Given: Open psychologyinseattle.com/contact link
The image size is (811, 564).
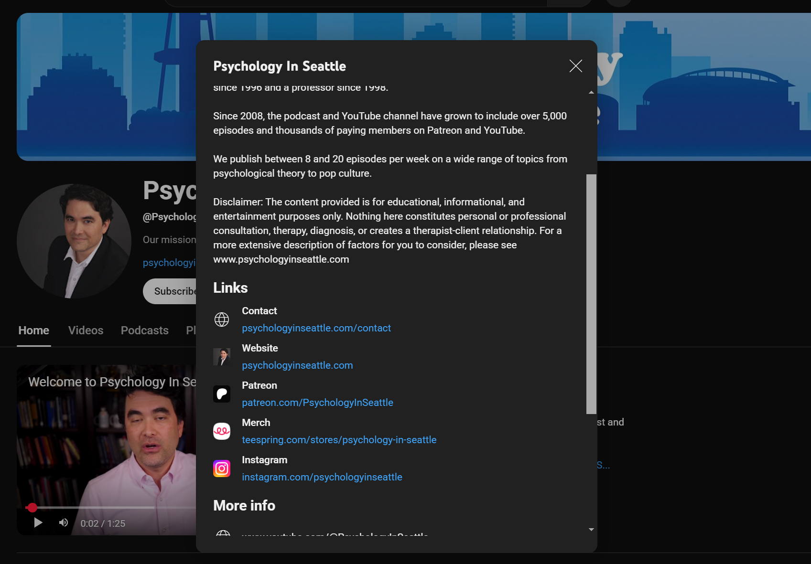Looking at the screenshot, I should point(316,328).
